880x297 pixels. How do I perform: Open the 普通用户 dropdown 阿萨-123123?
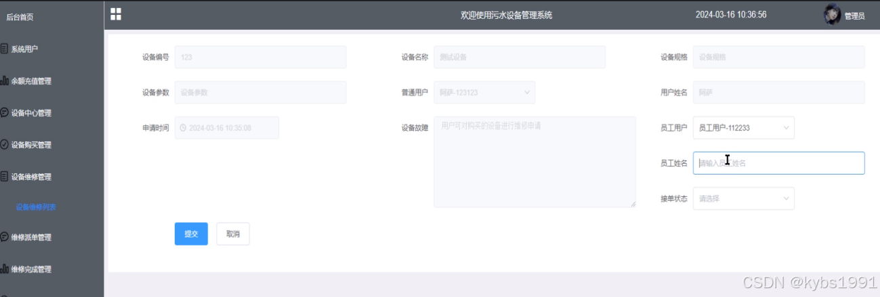[x=484, y=93]
